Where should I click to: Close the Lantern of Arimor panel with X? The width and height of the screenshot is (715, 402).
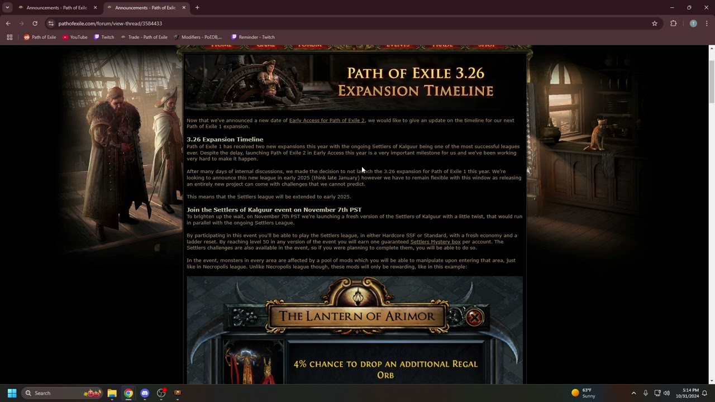[x=474, y=318]
